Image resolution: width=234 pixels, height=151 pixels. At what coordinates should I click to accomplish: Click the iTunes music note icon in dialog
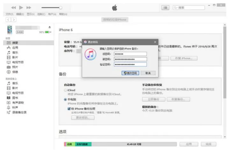[x=91, y=54]
